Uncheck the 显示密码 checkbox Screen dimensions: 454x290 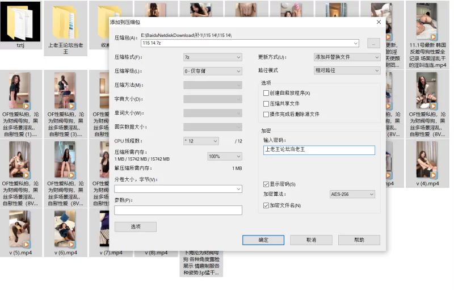pos(266,184)
